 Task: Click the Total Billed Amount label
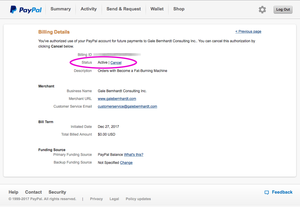[x=76, y=134]
